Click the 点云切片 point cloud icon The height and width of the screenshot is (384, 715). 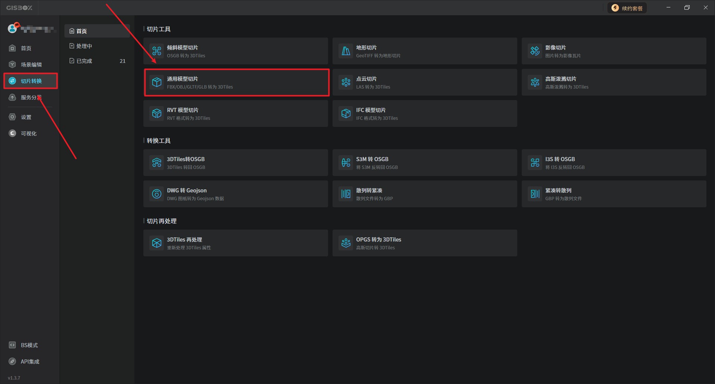click(x=346, y=82)
